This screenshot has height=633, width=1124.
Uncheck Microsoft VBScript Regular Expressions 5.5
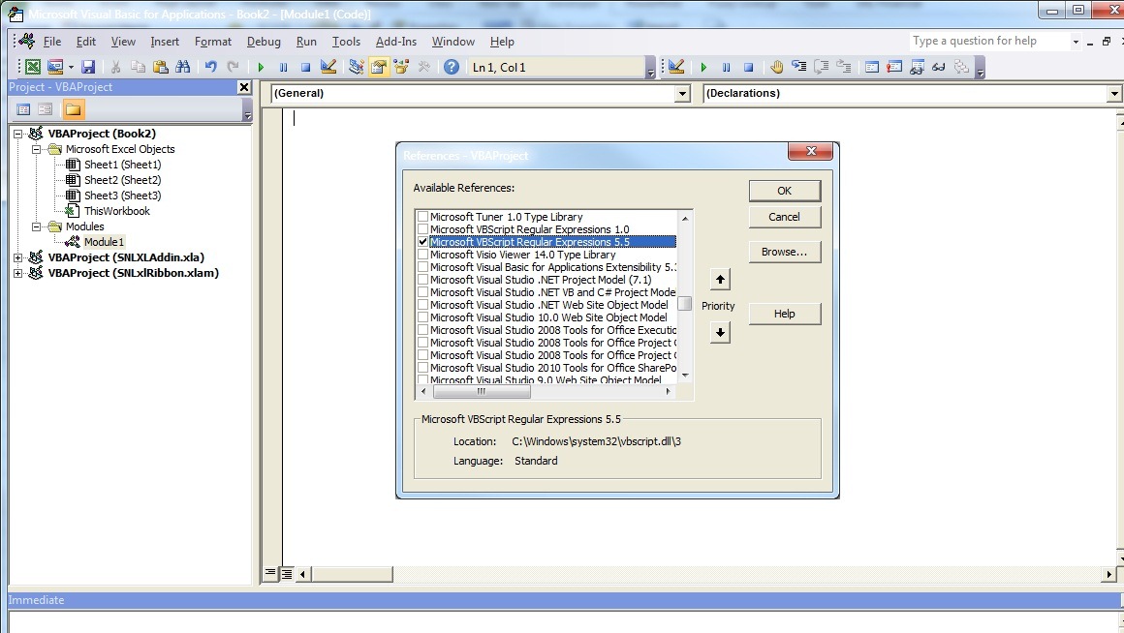[x=422, y=242]
